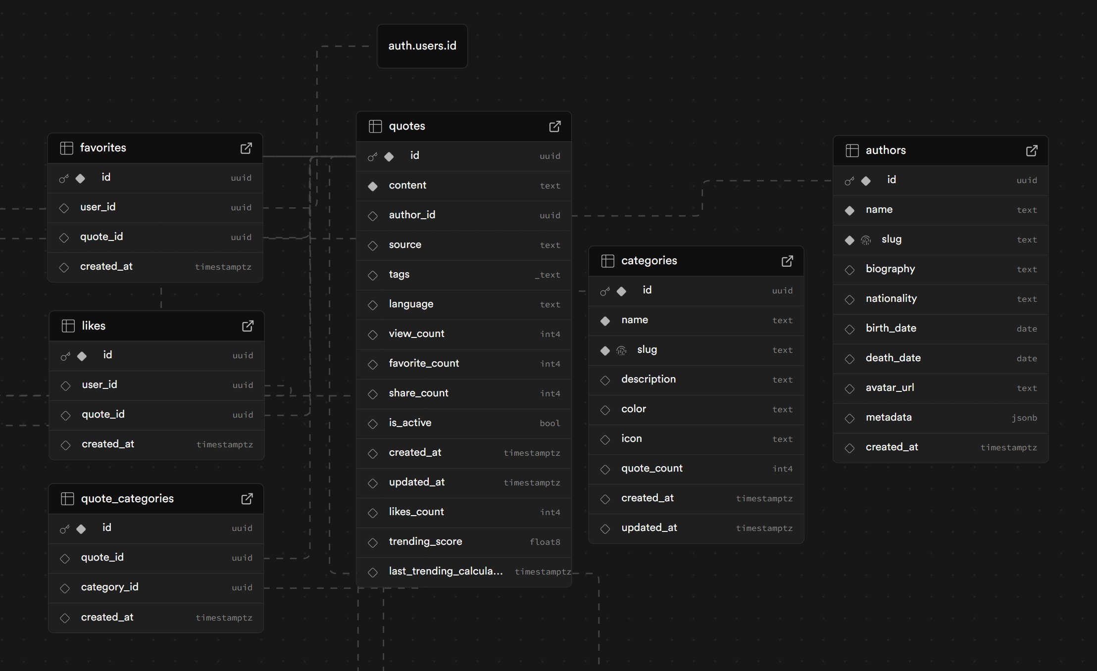1097x671 pixels.
Task: Select the author_id column in quotes
Action: [x=412, y=215]
